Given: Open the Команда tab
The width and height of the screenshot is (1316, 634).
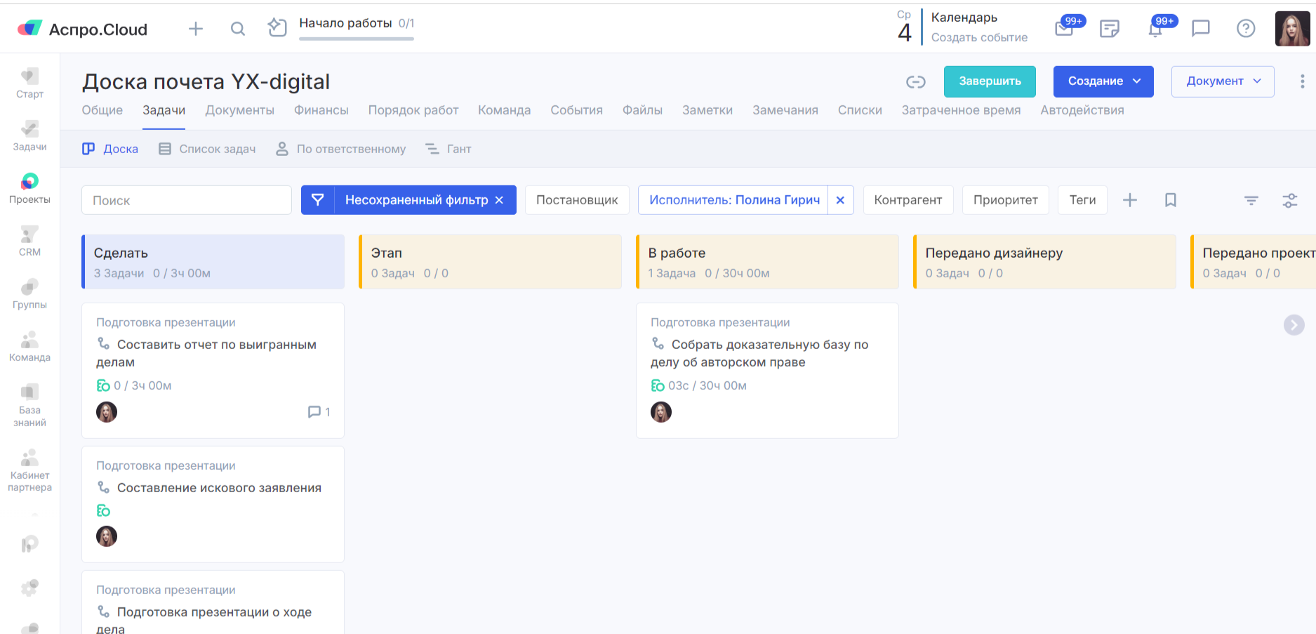Looking at the screenshot, I should tap(504, 110).
